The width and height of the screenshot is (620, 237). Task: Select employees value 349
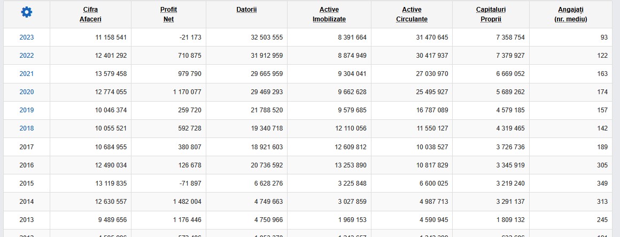coord(602,183)
